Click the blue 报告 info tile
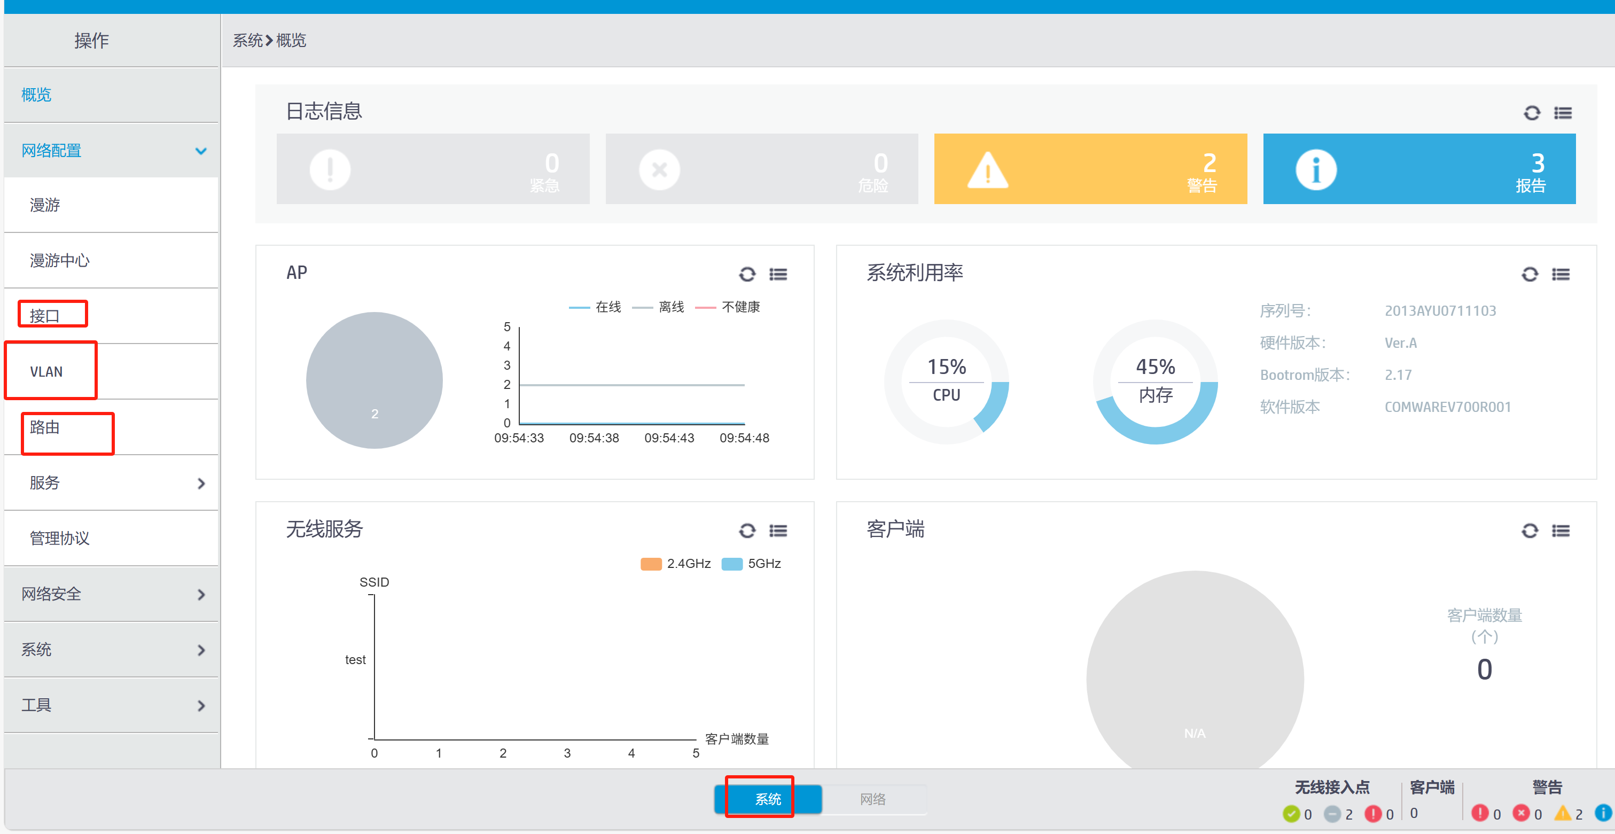Screen dimensions: 1615x834 coord(1419,169)
